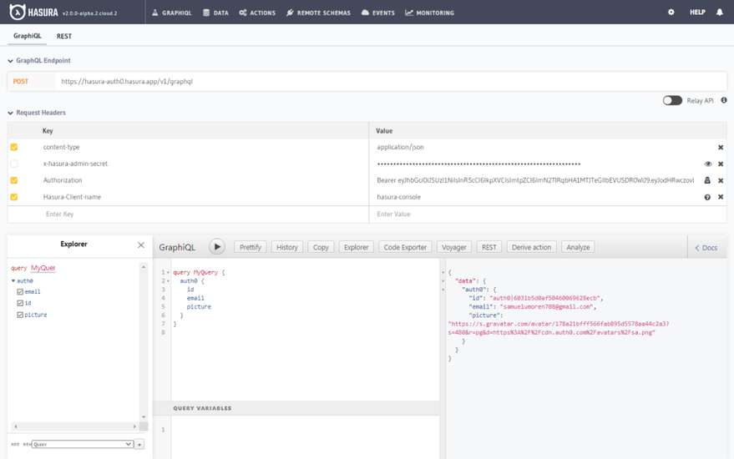Viewport: 734px width, 459px height.
Task: Open the Docs panel
Action: (x=706, y=248)
